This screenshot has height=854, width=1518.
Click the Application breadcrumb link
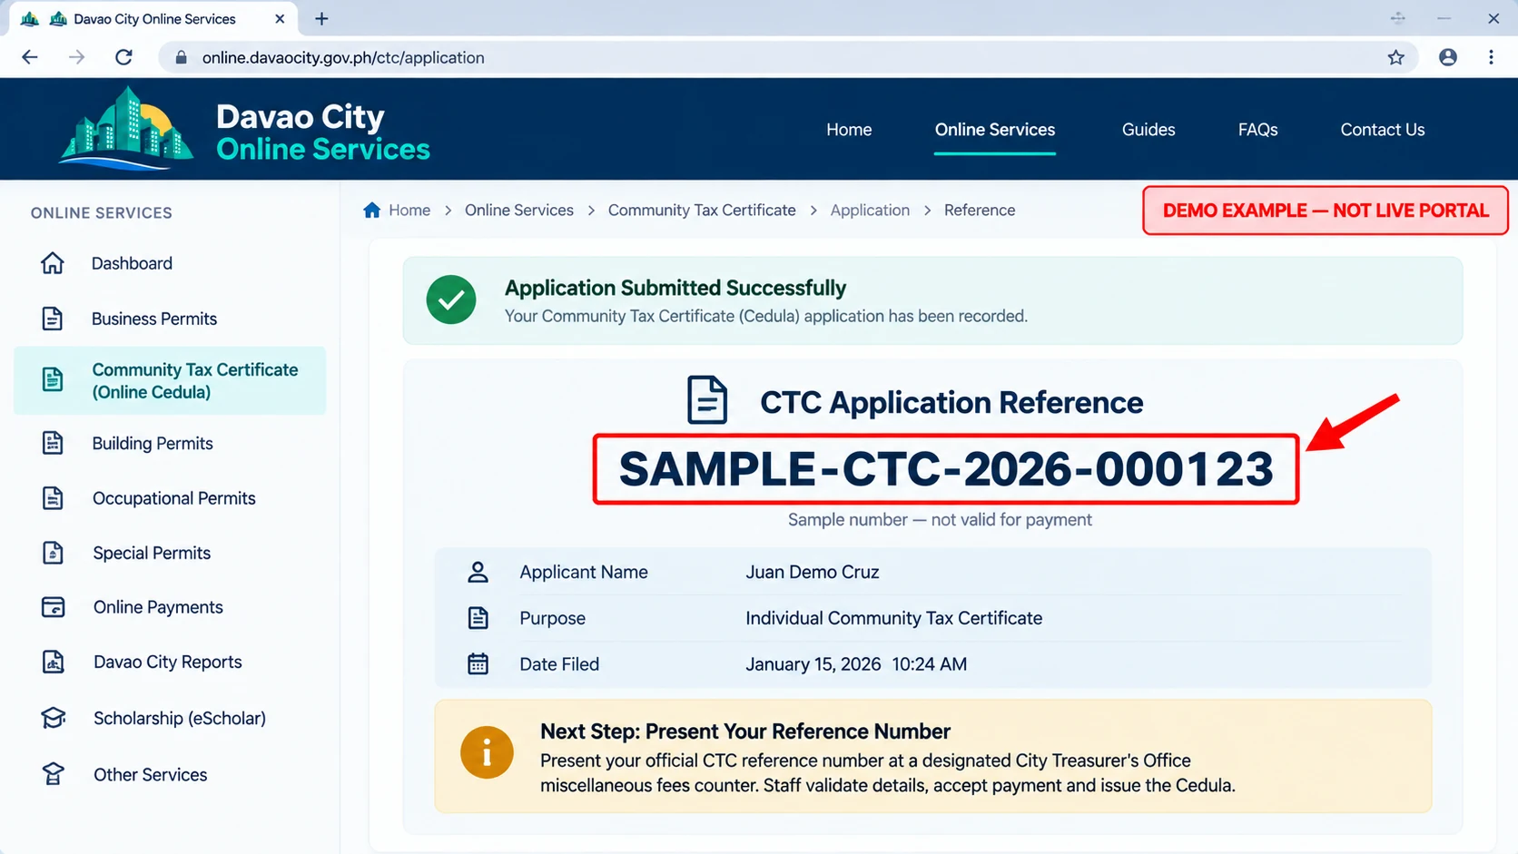(x=870, y=211)
